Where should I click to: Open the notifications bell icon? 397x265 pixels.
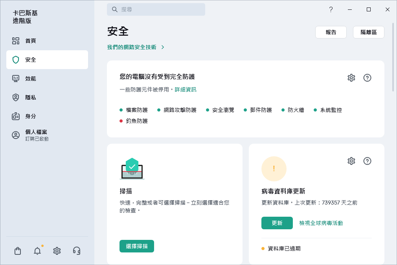37,250
